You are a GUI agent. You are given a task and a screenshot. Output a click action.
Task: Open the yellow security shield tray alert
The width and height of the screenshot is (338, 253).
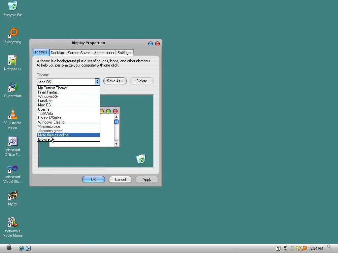[298, 248]
